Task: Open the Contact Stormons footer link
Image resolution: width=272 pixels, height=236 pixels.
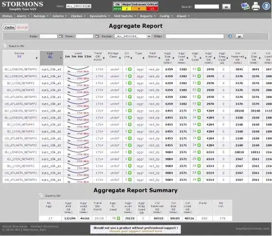Action: point(45,226)
